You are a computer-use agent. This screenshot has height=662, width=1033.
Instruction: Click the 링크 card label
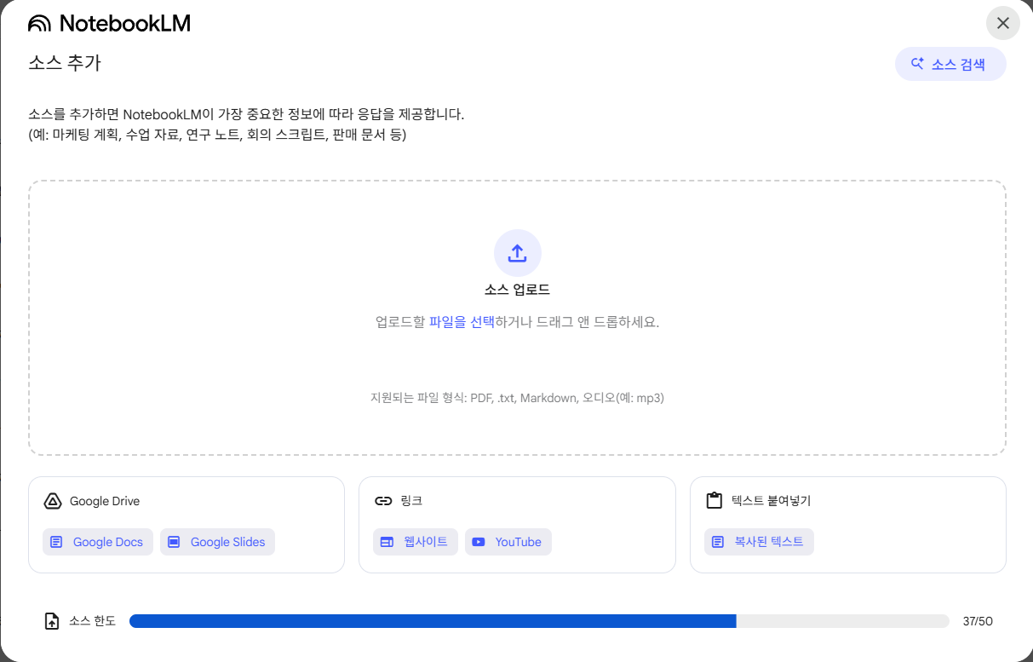(x=411, y=501)
